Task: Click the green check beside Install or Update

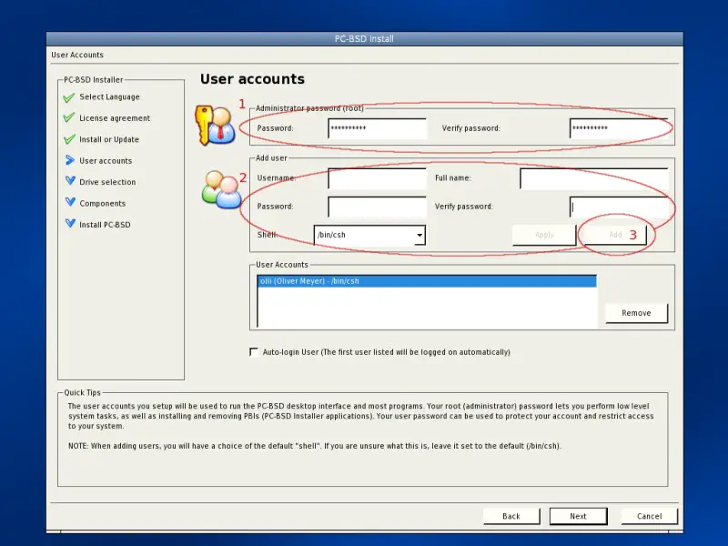Action: [x=69, y=139]
